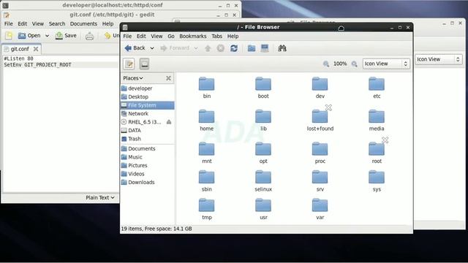This screenshot has width=468, height=263.
Task: Select the srv folder icon
Action: click(320, 177)
